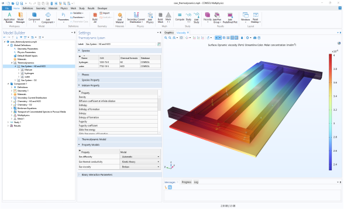344x210 pixels.
Task: Switch to the Geometry ribbon tab
Action: (x=41, y=8)
